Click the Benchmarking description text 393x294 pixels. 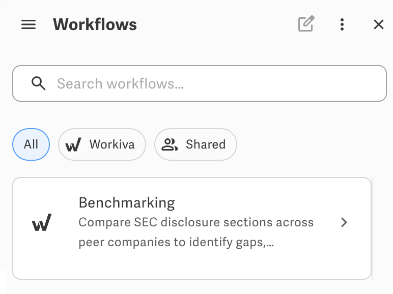coord(196,232)
